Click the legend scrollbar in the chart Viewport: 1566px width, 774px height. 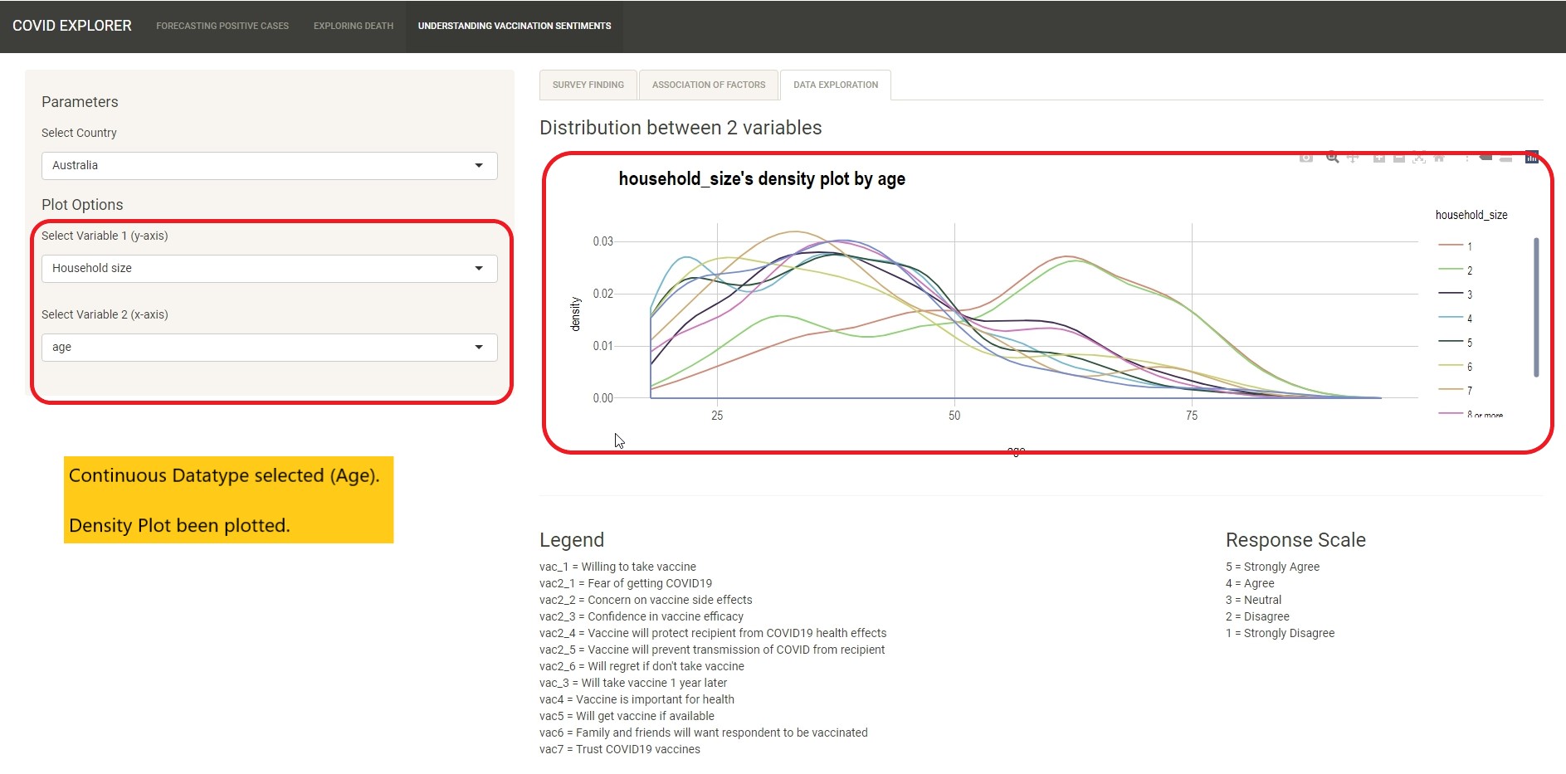1536,307
